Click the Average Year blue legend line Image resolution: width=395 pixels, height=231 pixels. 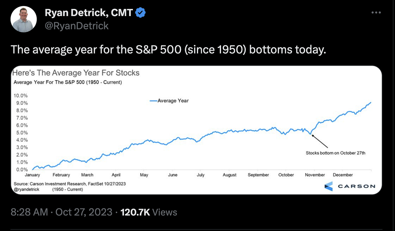click(x=154, y=101)
